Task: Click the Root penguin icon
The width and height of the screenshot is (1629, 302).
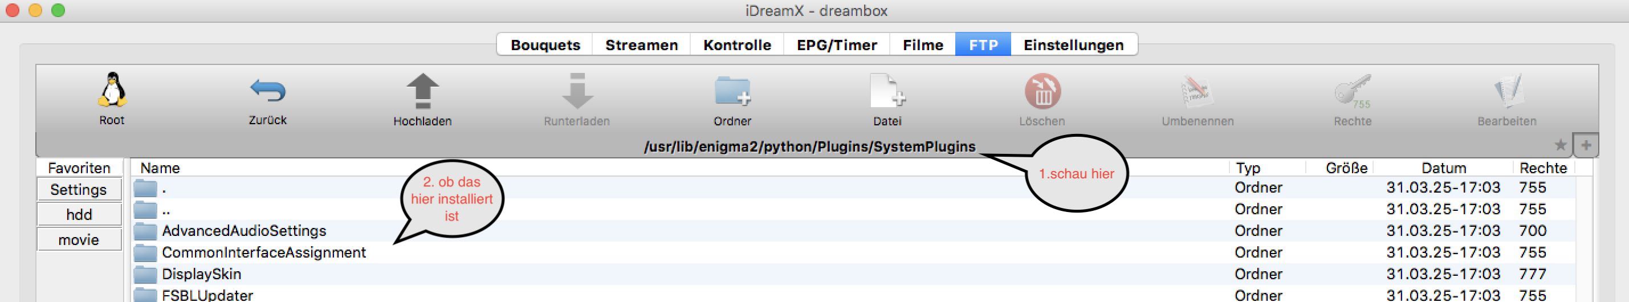Action: click(112, 91)
